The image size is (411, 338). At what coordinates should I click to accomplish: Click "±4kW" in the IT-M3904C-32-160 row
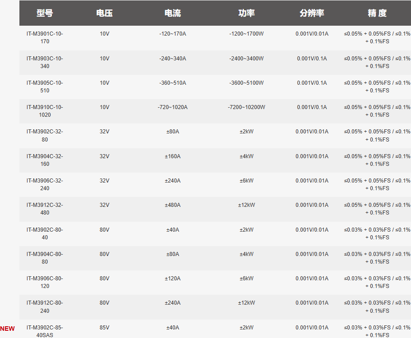(x=246, y=156)
